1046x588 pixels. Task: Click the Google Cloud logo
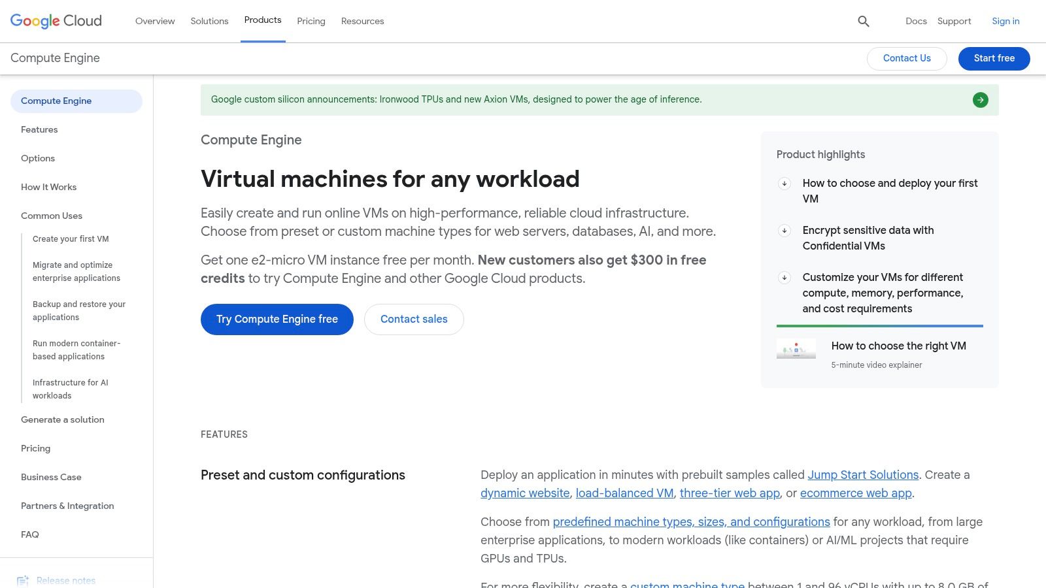[56, 20]
